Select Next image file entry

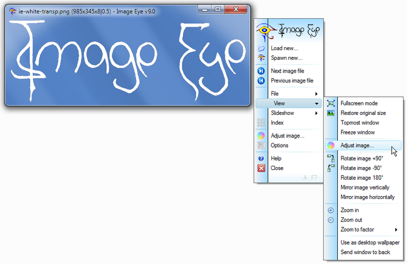[x=288, y=71]
